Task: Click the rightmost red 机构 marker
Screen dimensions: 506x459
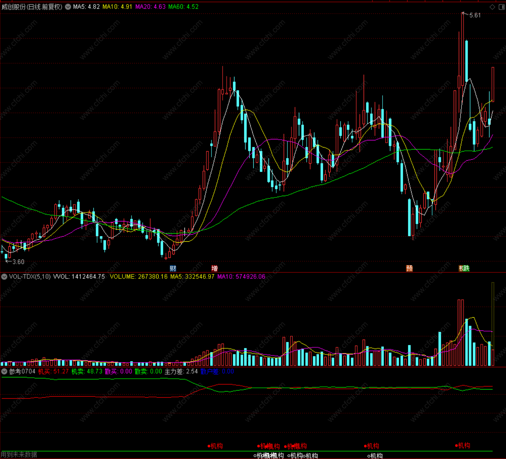Action: pyautogui.click(x=462, y=446)
